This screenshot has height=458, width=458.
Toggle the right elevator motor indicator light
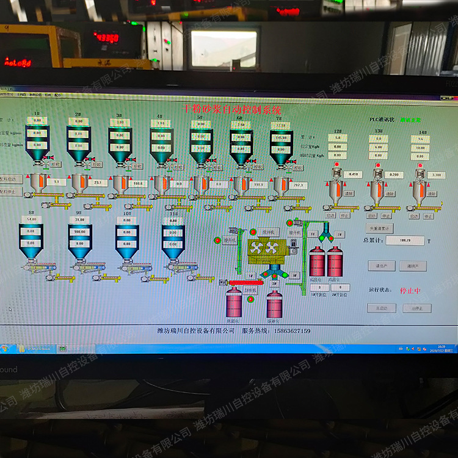click(x=289, y=223)
